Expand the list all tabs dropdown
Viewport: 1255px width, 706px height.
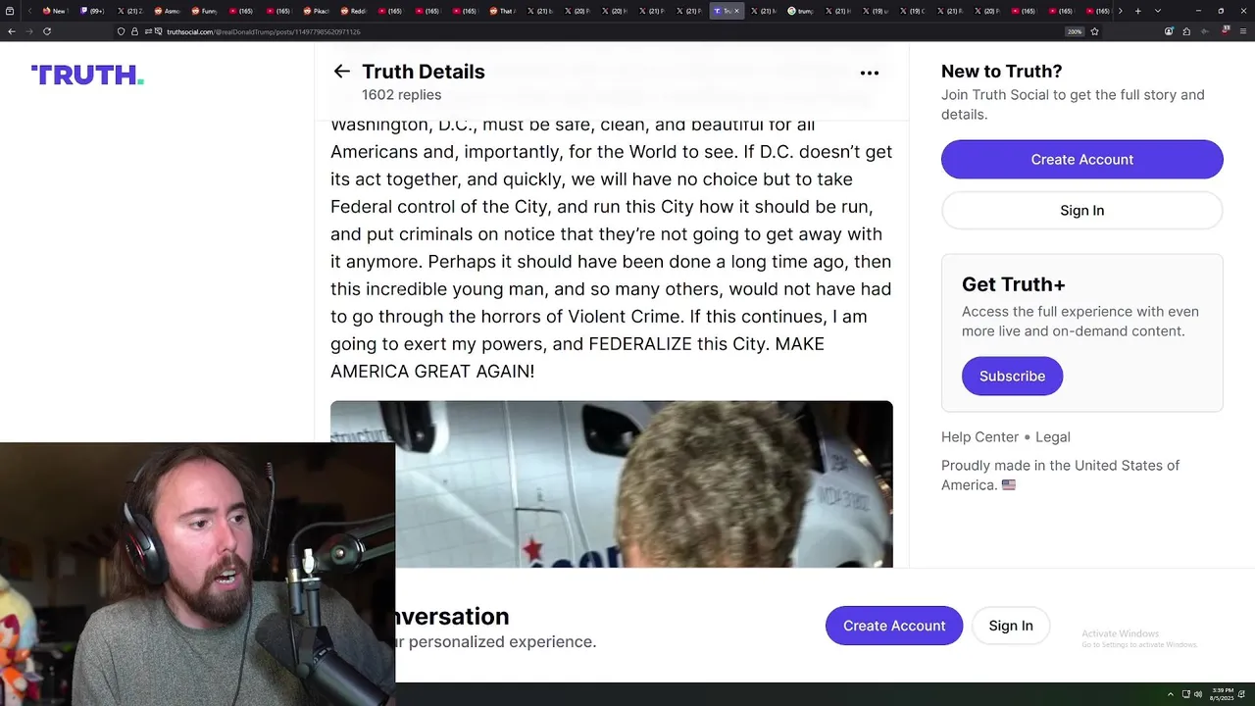pyautogui.click(x=1158, y=11)
